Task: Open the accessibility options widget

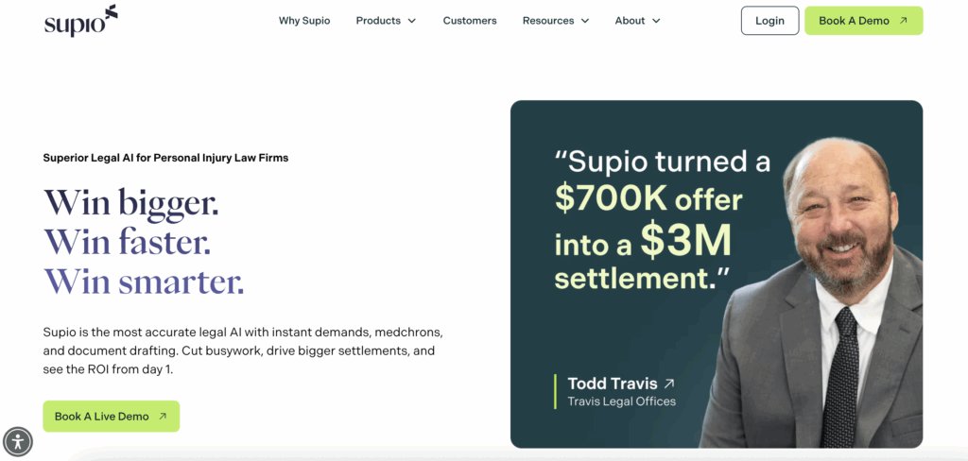Action: tap(18, 441)
